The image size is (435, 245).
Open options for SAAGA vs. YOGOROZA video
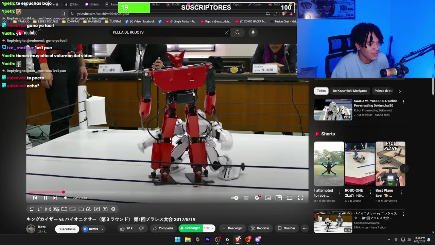403,102
